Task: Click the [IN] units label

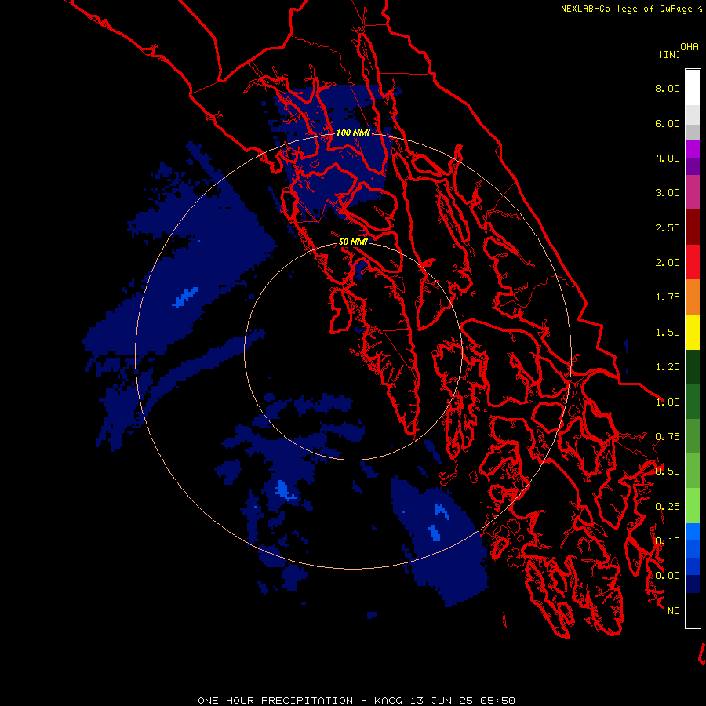Action: 669,54
